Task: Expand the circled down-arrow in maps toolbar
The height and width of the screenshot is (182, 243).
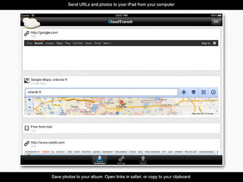Action: [213, 92]
